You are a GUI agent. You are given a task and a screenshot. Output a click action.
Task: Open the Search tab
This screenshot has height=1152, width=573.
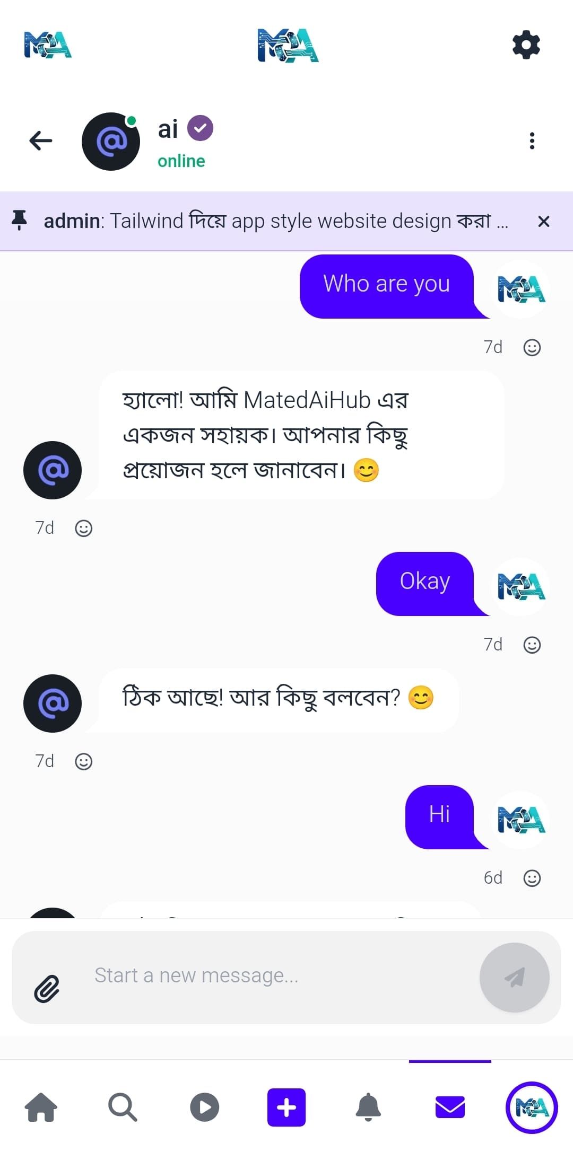pyautogui.click(x=123, y=1108)
